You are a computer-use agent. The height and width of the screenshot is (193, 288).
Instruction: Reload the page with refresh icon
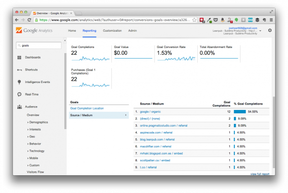[29, 20]
